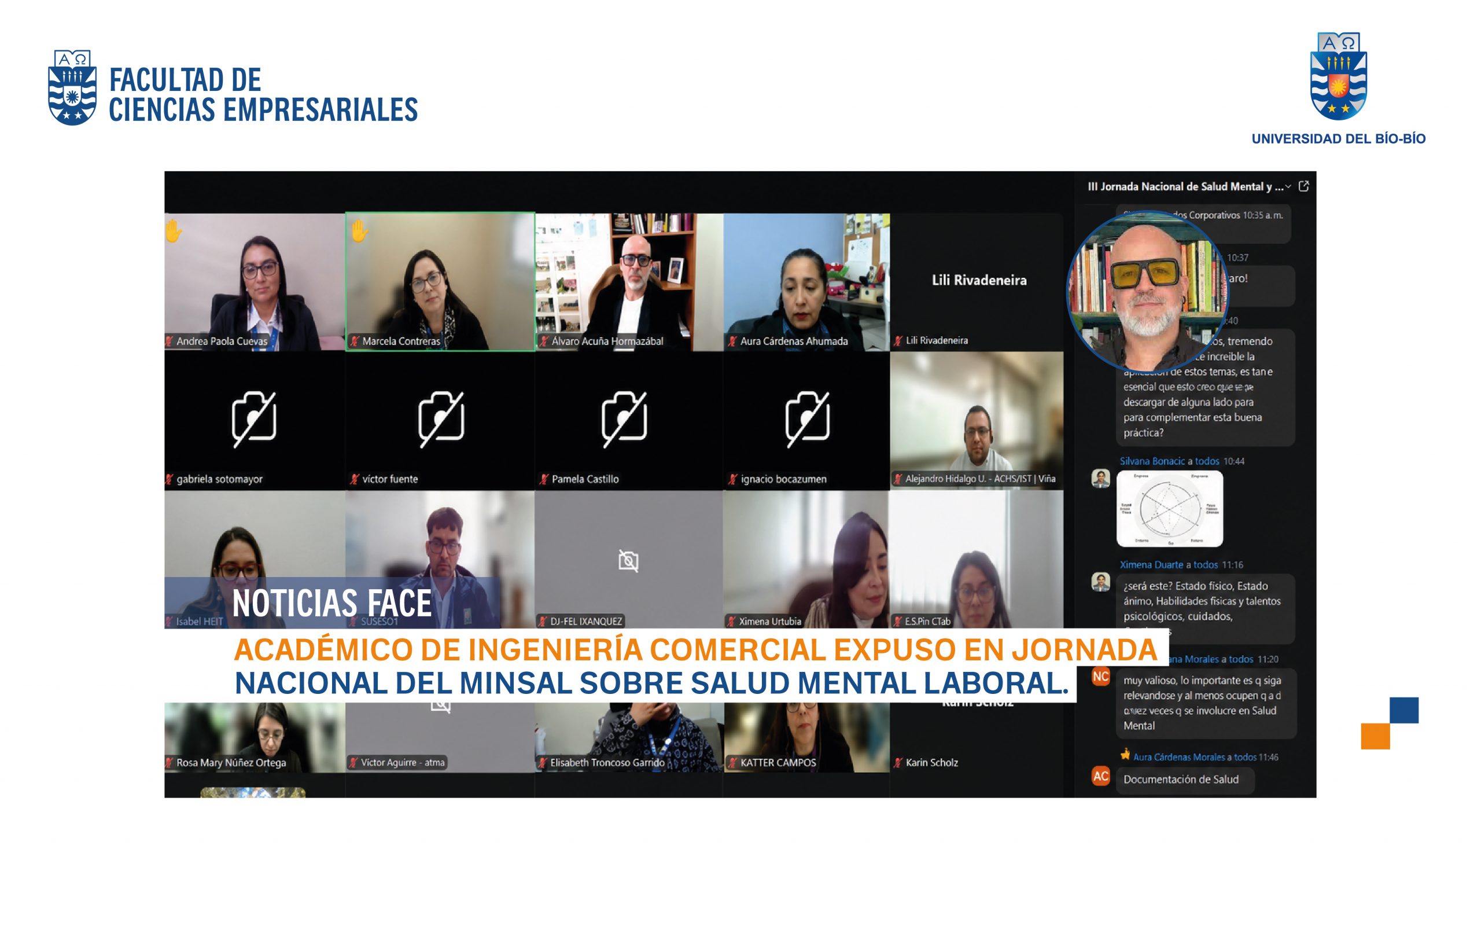The height and width of the screenshot is (926, 1481).
Task: Click the camera-off icon on DJ-FEL IXANQUEZ's tile
Action: [x=628, y=560]
